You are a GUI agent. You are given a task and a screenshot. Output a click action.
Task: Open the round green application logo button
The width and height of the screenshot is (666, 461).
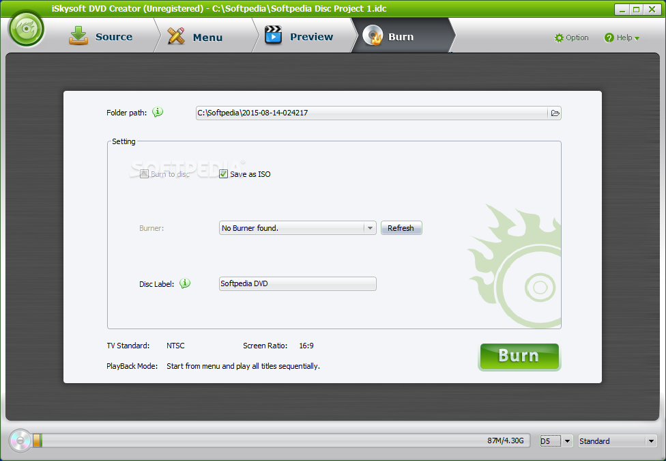click(27, 29)
